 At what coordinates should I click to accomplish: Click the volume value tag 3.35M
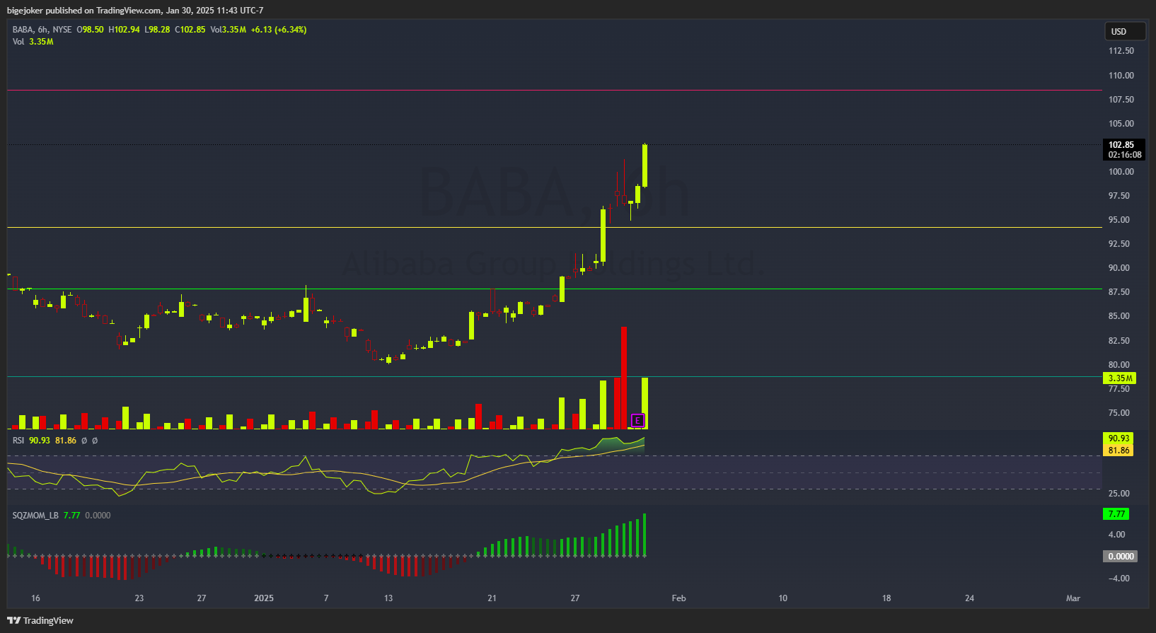pyautogui.click(x=1119, y=378)
